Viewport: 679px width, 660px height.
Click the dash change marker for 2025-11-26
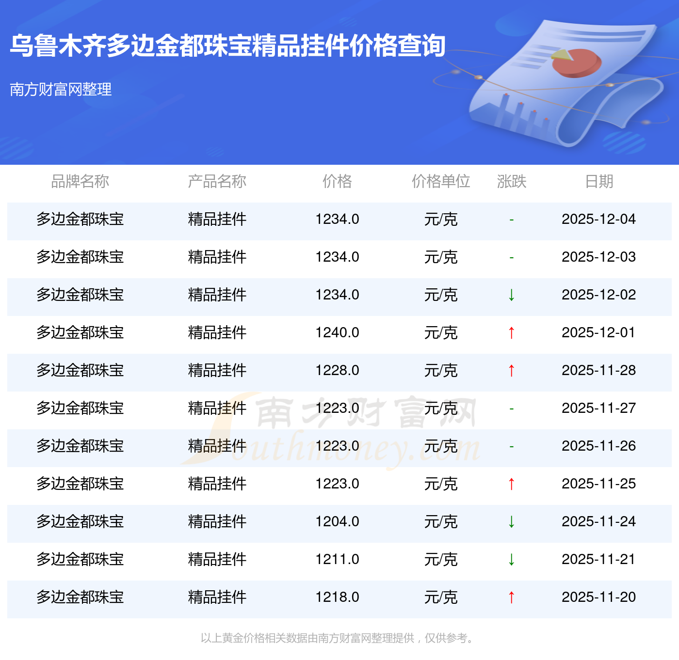511,447
